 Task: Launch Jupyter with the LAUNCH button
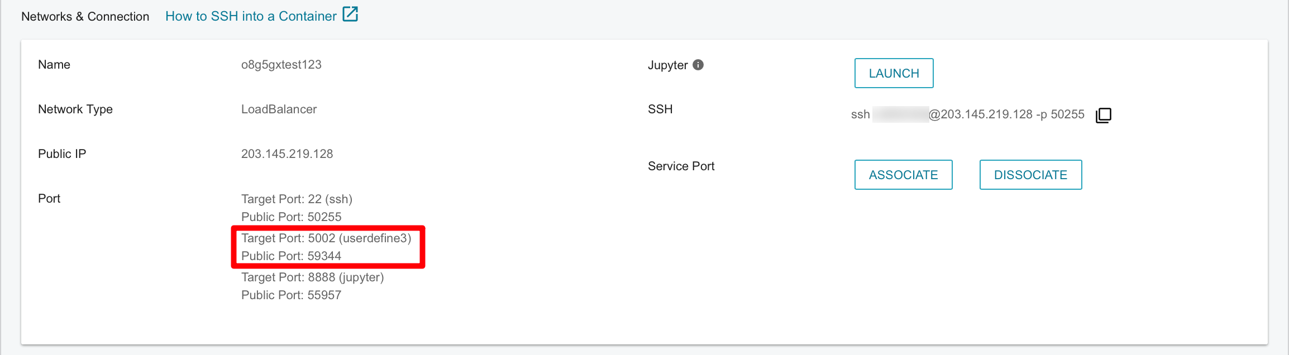[x=894, y=73]
